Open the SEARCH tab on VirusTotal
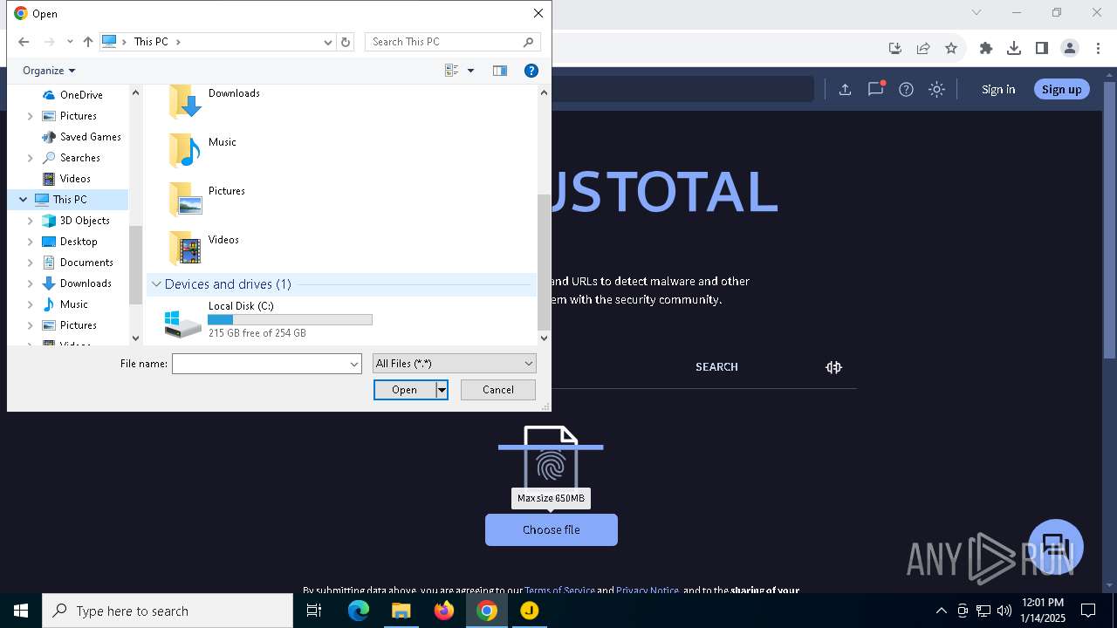This screenshot has height=628, width=1117. tap(716, 367)
